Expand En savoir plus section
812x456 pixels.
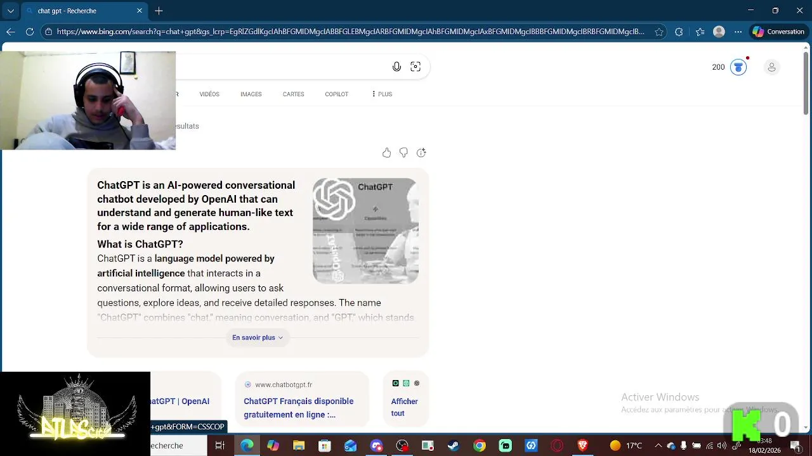pos(258,338)
